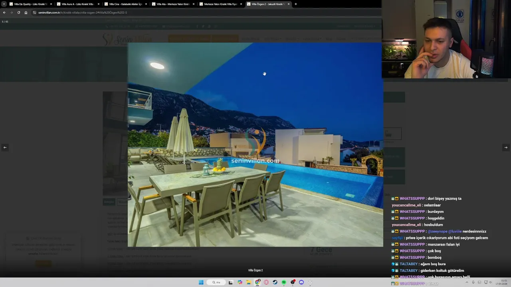The width and height of the screenshot is (511, 287).
Task: Open the Windows Start menu
Action: click(201, 283)
